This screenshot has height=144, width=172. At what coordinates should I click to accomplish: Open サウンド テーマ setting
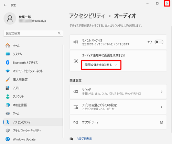tap(118, 122)
